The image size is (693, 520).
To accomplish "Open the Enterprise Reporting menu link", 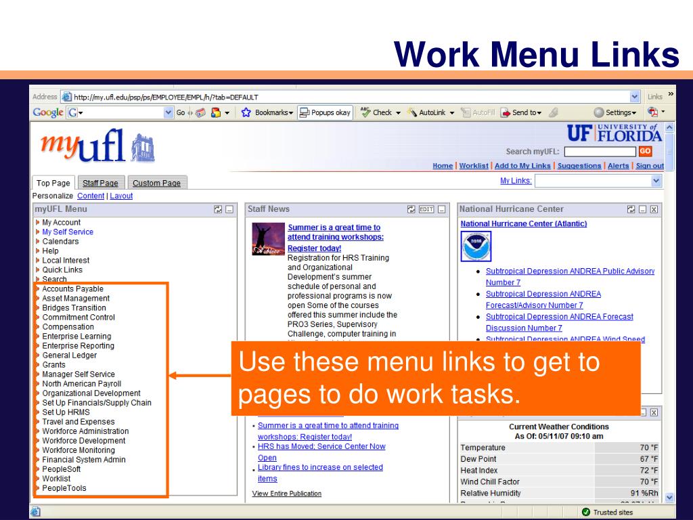I will pos(78,346).
